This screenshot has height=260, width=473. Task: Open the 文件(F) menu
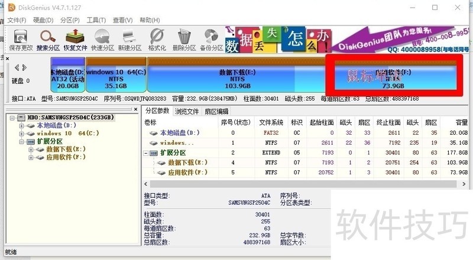pos(17,20)
